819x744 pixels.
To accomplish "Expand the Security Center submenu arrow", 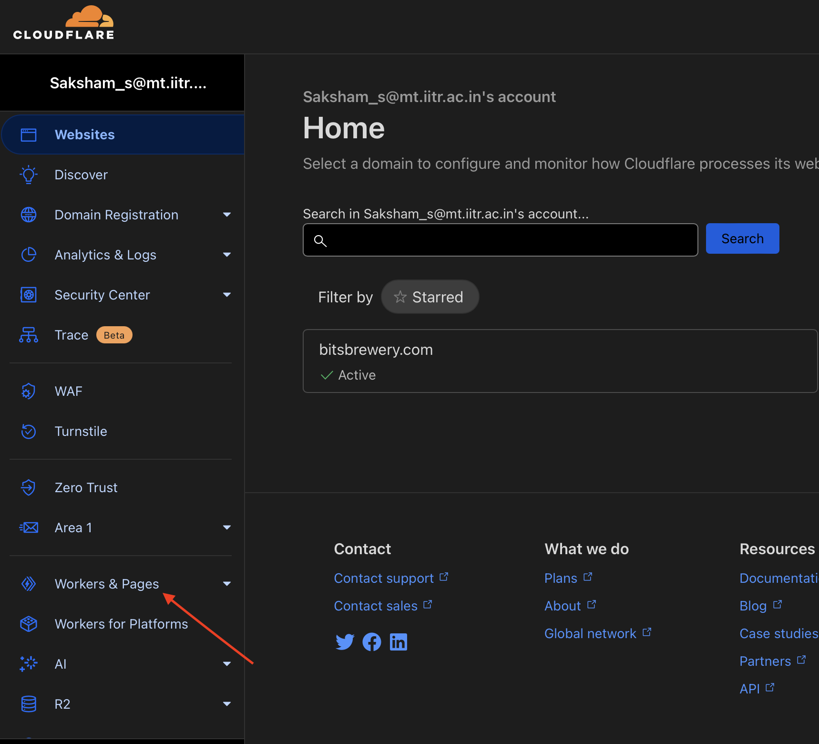I will (227, 295).
